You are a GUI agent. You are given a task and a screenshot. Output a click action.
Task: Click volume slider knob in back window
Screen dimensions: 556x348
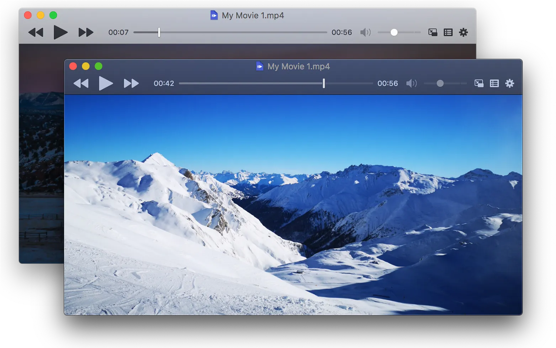click(x=394, y=32)
